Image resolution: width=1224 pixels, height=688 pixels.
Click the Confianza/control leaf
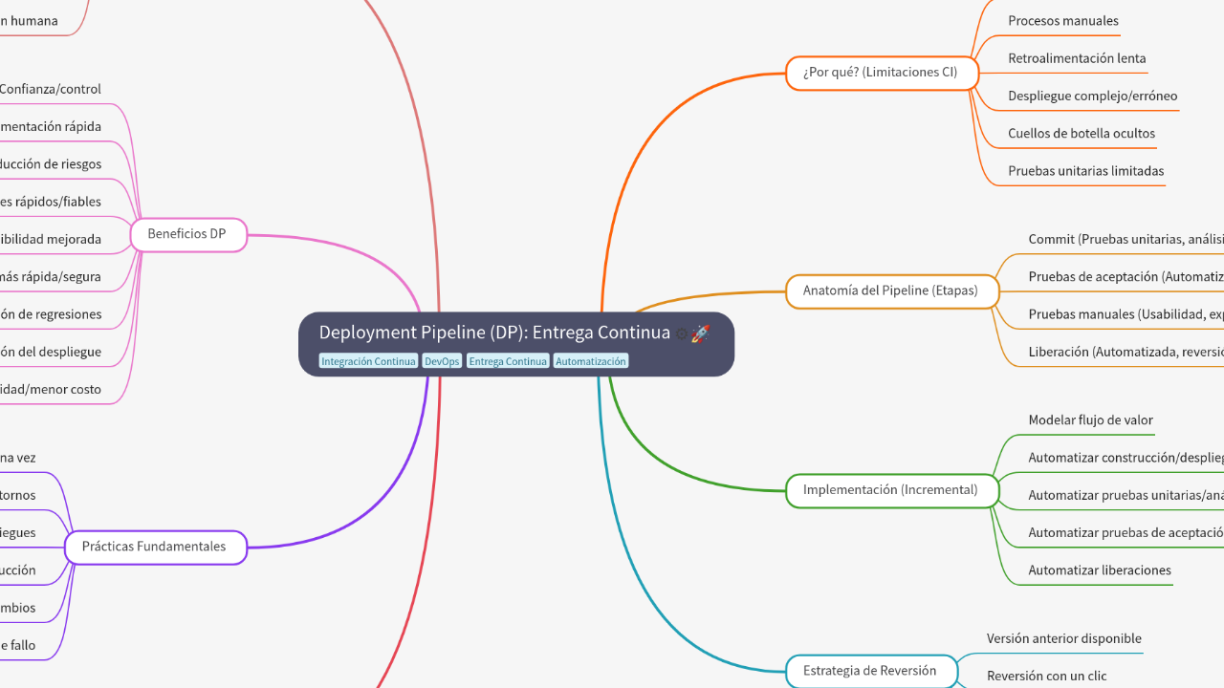[51, 89]
